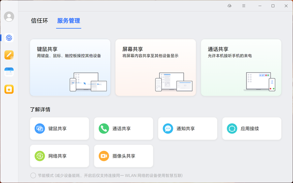Switch to the 信任环 tab
Screen dimensions: 293x183
(39, 20)
